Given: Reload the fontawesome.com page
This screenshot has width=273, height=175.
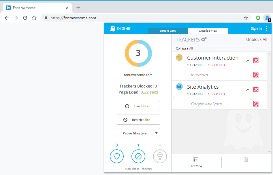Looking at the screenshot, I should coord(25,18).
